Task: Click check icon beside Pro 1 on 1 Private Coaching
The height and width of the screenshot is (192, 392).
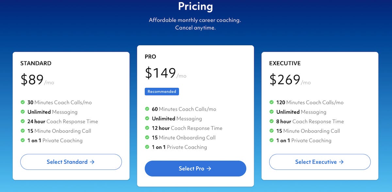Action: [x=147, y=147]
